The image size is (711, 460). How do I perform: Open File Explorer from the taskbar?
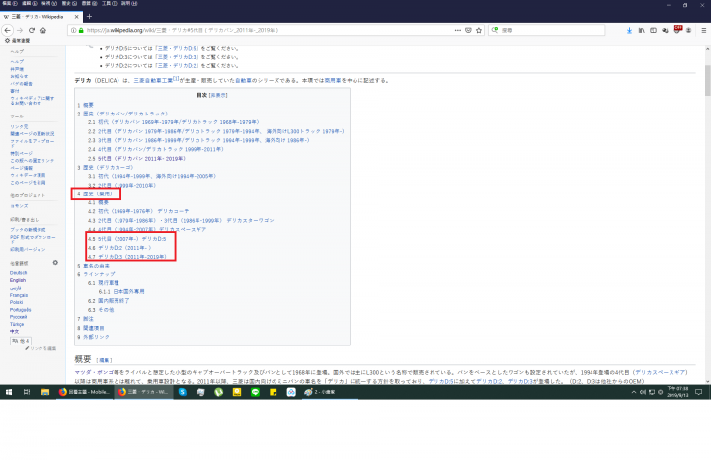pyautogui.click(x=44, y=392)
